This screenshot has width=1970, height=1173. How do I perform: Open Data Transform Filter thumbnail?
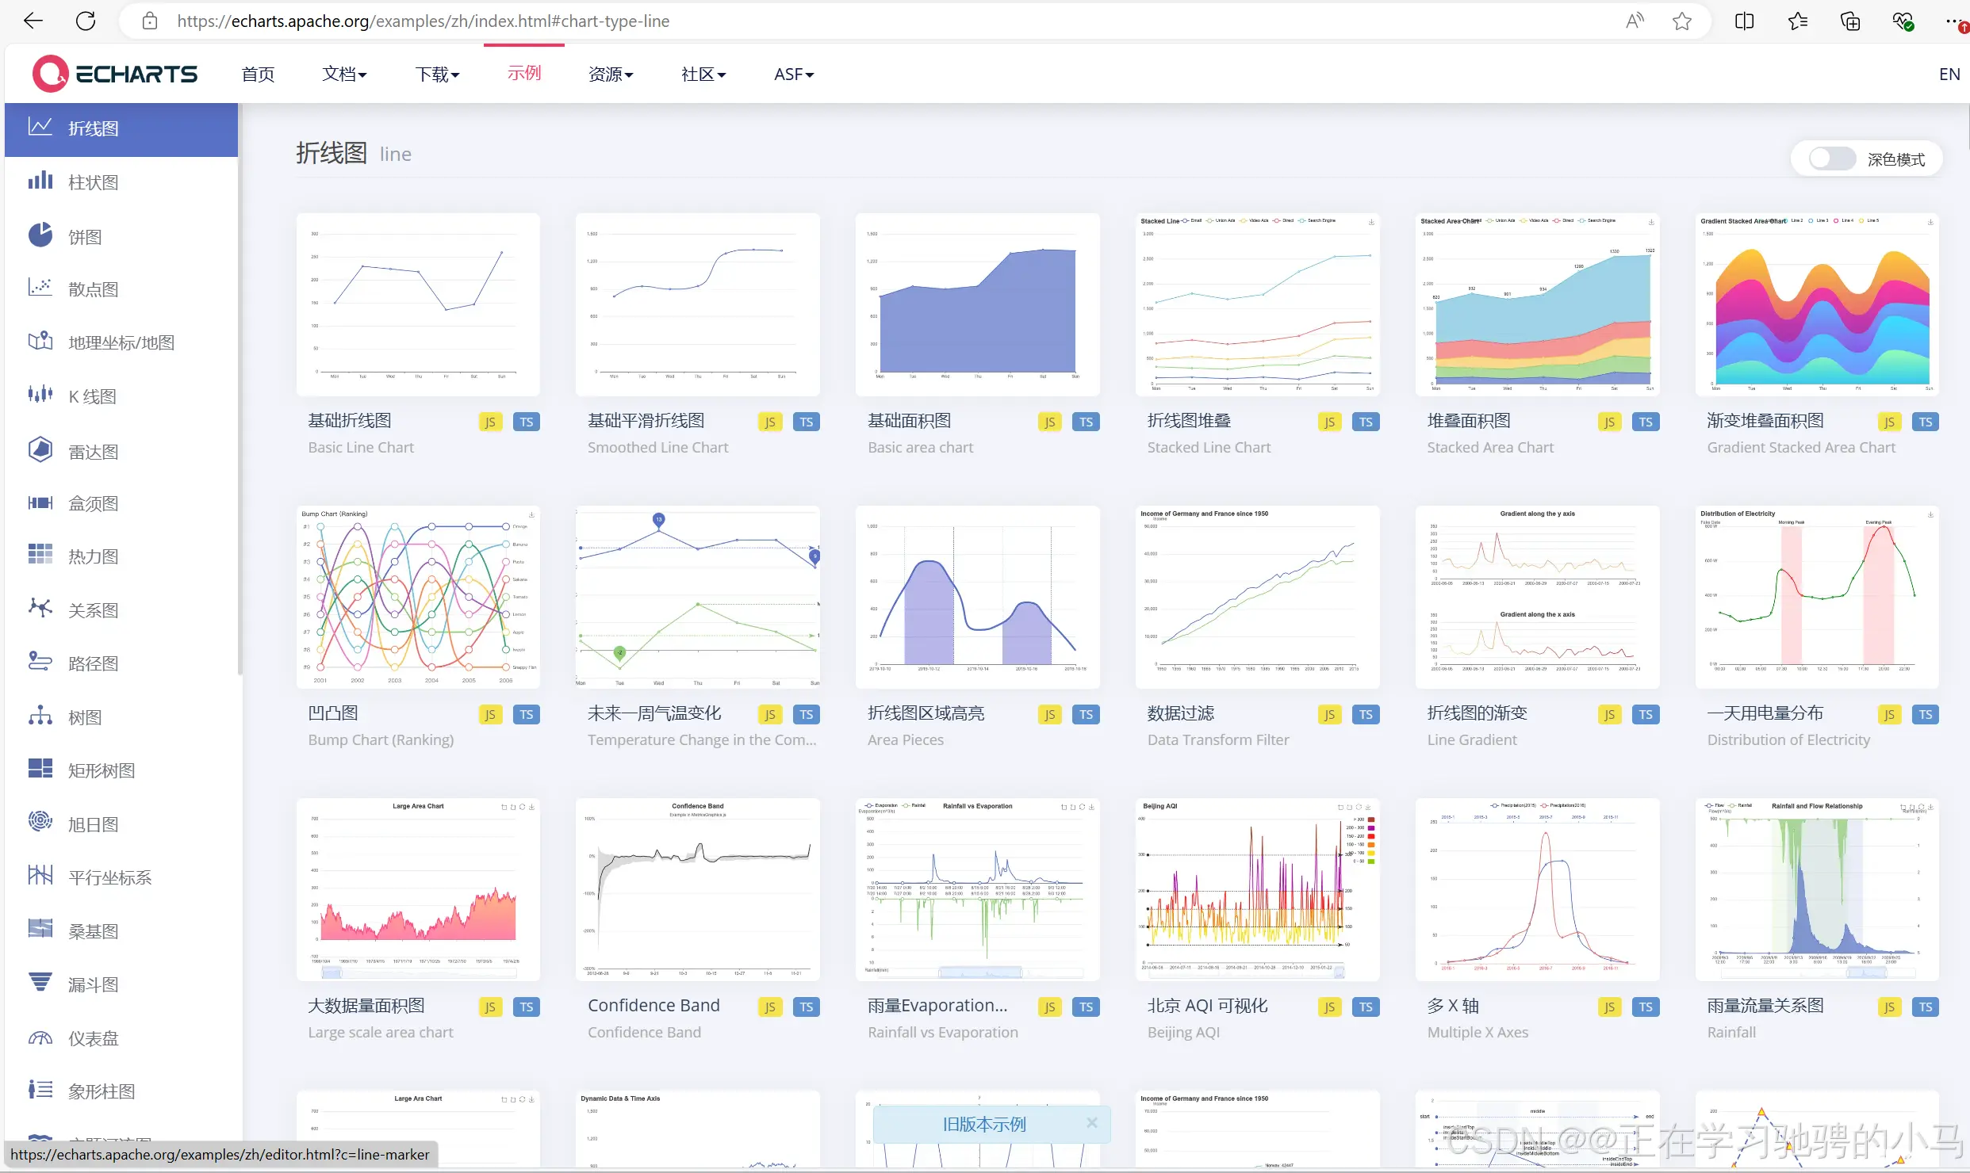pyautogui.click(x=1258, y=597)
